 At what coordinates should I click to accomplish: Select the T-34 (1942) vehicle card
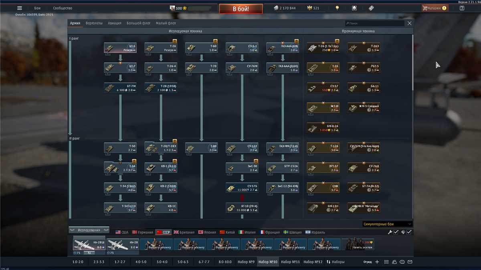click(120, 188)
